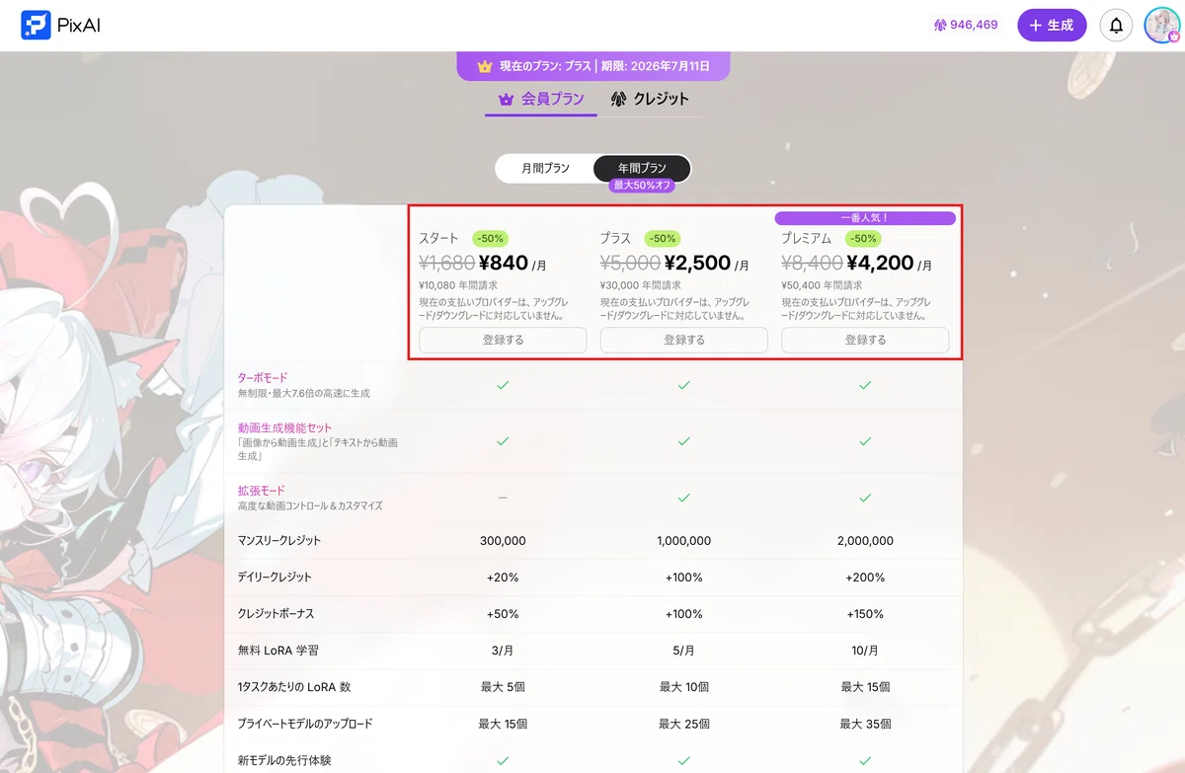Click the 1タスクあたりの LoRA 数 label
The width and height of the screenshot is (1185, 773).
point(294,687)
